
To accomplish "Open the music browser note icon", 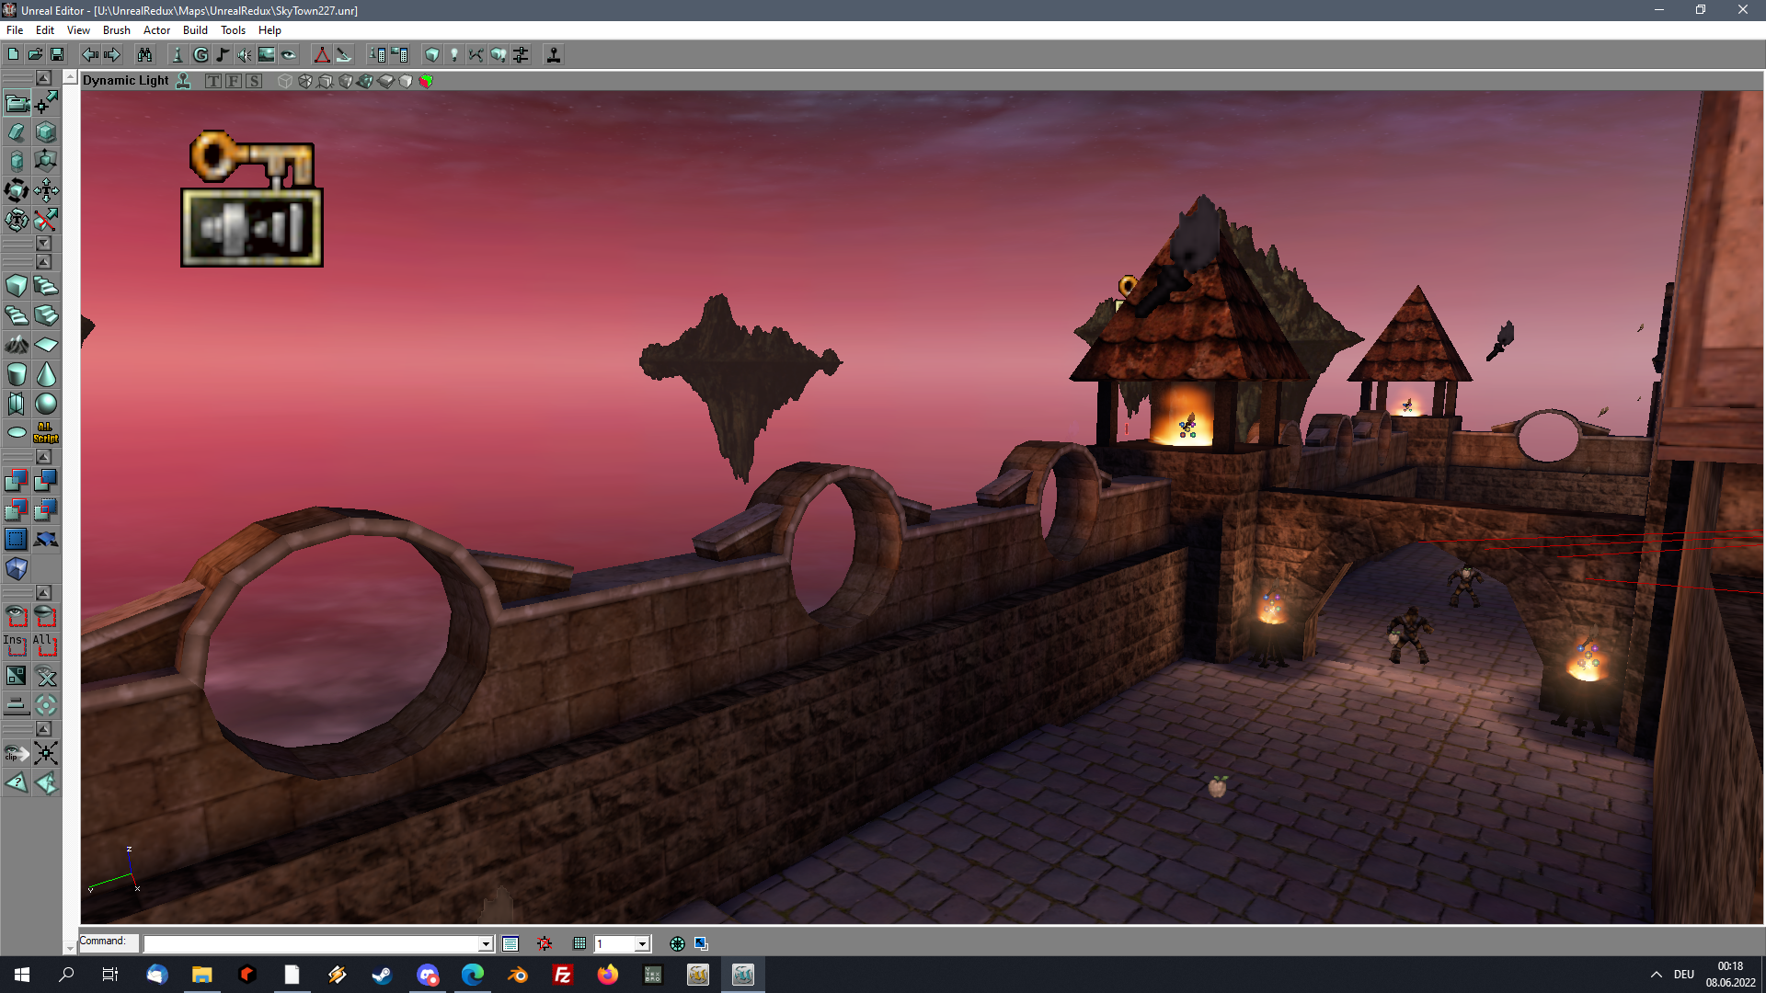I will coord(223,55).
